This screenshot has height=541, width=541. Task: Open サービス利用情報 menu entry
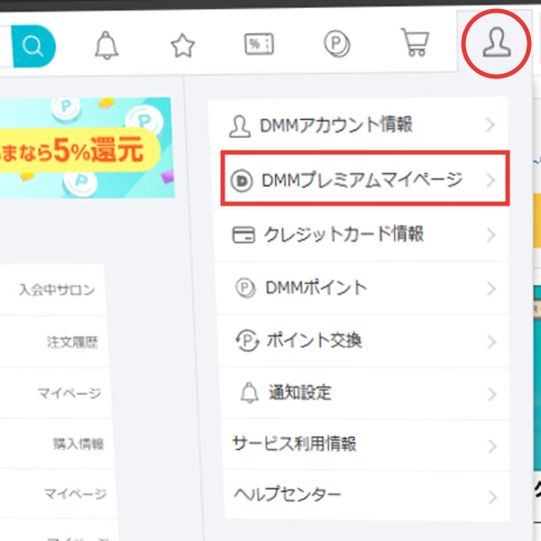pyautogui.click(x=366, y=445)
